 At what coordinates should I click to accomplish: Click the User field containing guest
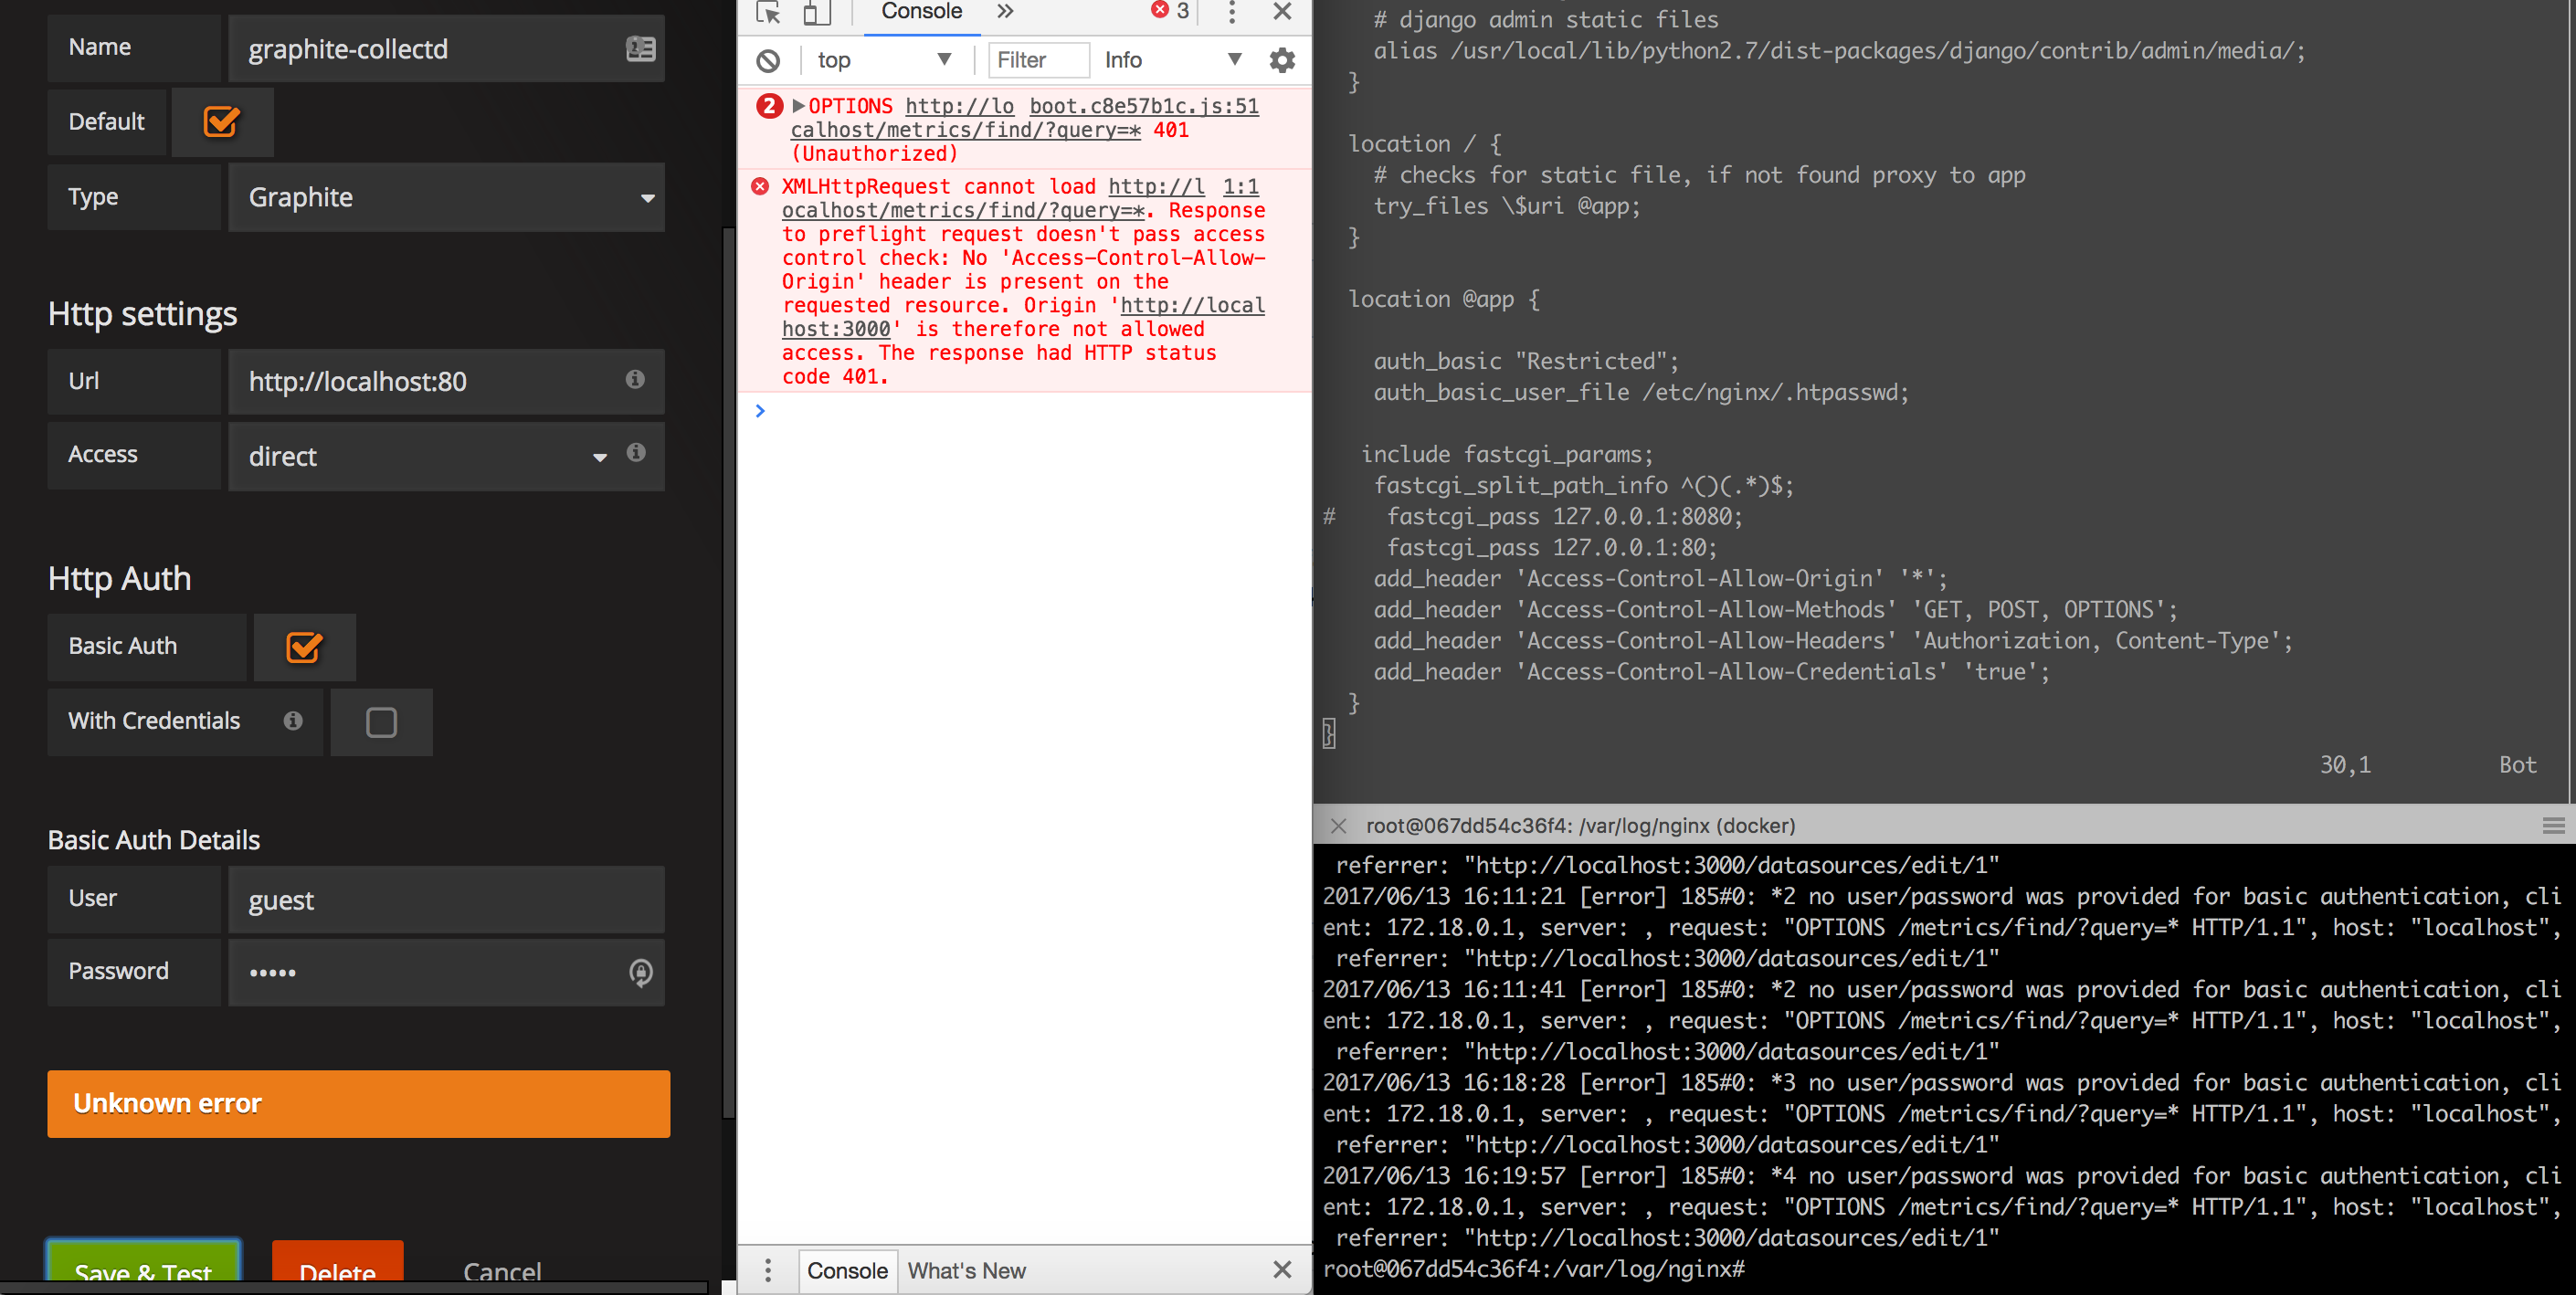(x=446, y=900)
